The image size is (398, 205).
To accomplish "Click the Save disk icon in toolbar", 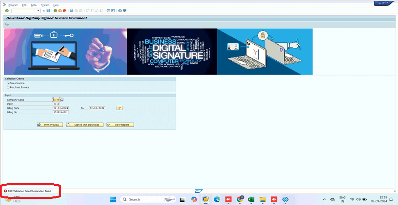I will pyautogui.click(x=48, y=11).
